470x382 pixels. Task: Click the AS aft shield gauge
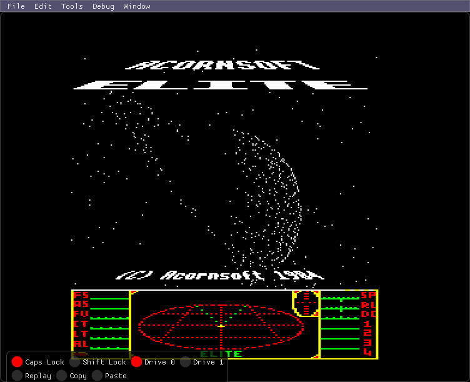pos(109,309)
